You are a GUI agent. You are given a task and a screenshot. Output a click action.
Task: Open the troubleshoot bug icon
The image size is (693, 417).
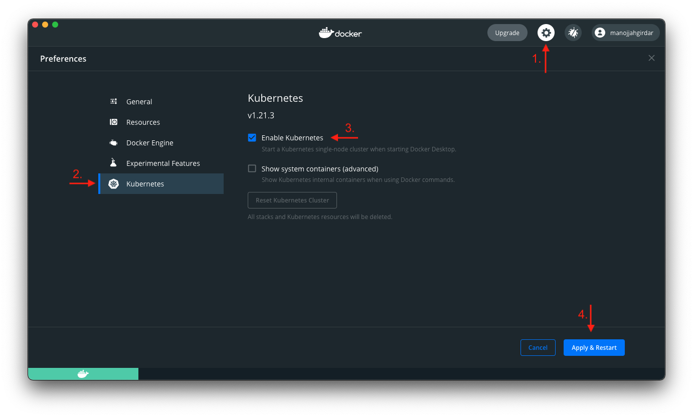click(x=573, y=33)
